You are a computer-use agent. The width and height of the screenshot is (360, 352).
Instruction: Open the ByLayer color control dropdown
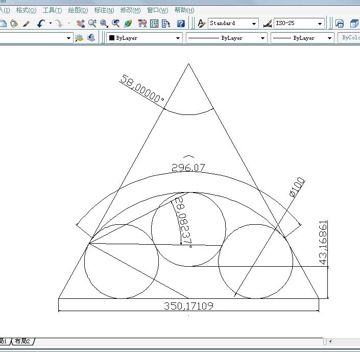(x=178, y=38)
